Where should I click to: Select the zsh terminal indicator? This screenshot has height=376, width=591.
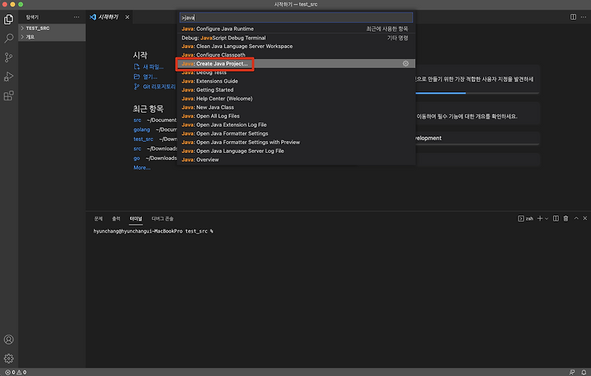526,218
